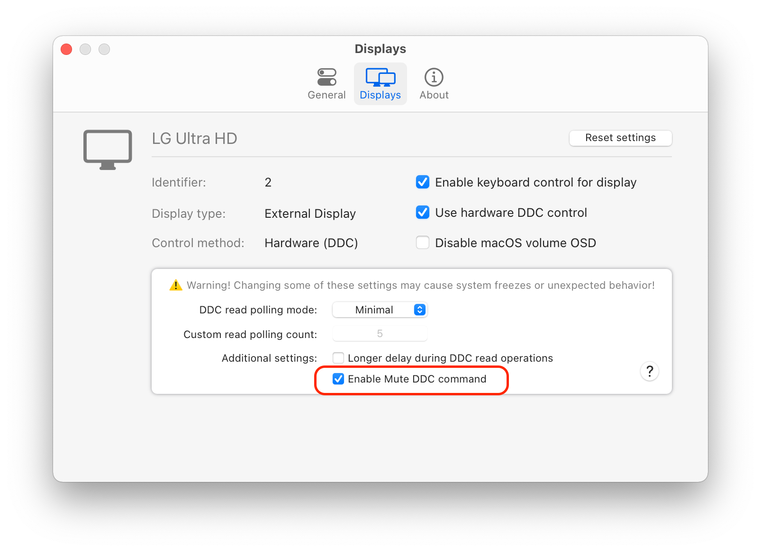Uncheck Enable Mute DDC command

tap(338, 379)
